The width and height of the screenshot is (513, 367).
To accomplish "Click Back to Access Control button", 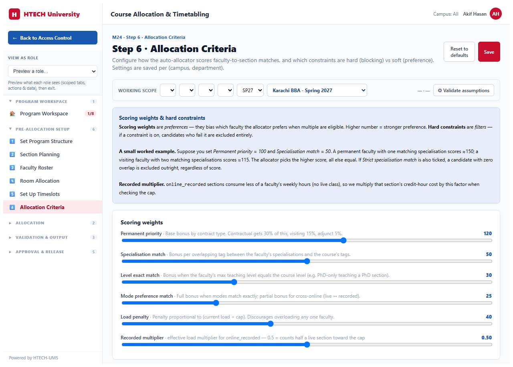I will coord(53,38).
